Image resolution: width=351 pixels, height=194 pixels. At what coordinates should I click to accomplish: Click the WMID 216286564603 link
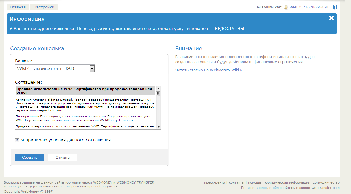coord(310,7)
